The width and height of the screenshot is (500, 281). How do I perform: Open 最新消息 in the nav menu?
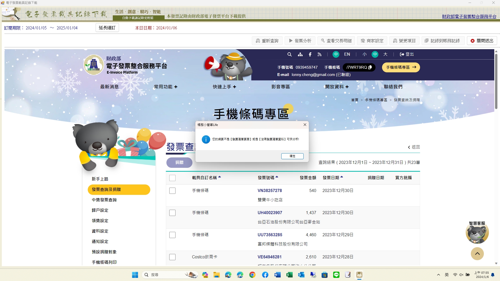click(109, 87)
